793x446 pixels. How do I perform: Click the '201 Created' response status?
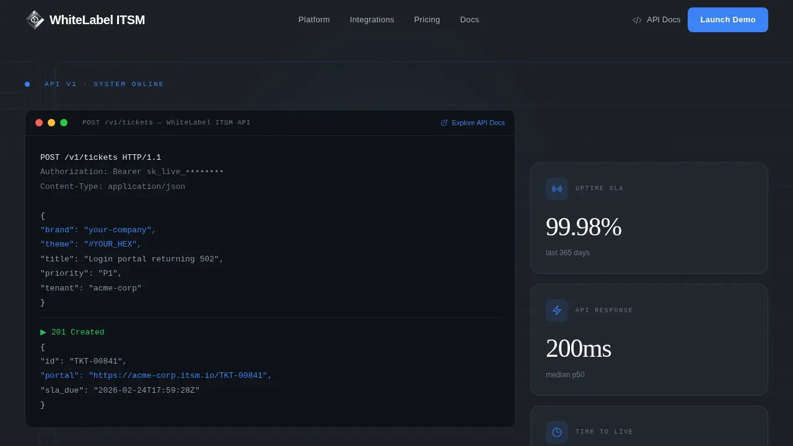(x=77, y=333)
